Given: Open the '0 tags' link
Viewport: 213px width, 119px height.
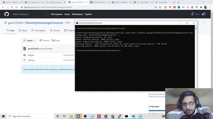Looking at the screenshot, I should click(x=56, y=40).
